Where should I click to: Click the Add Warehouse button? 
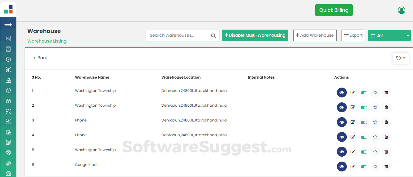tap(315, 35)
